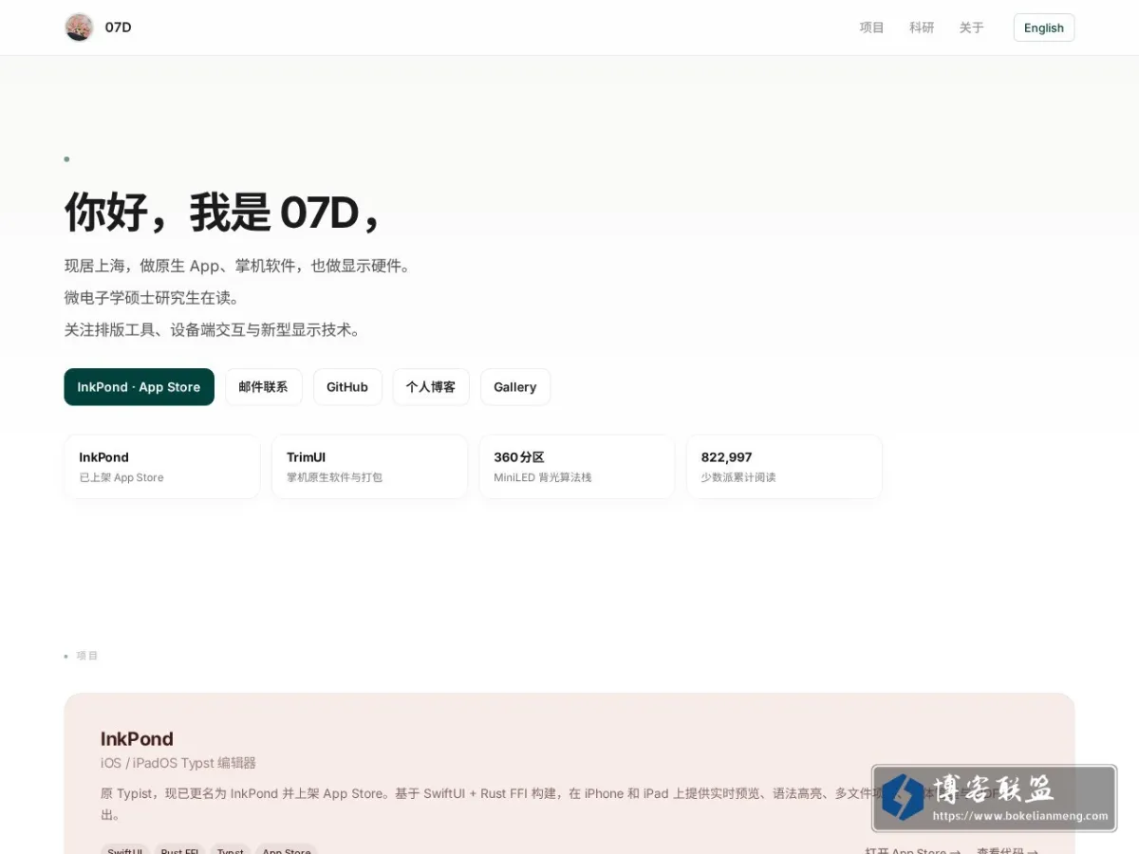Open the GitHub button
Image resolution: width=1139 pixels, height=854 pixels.
347,387
